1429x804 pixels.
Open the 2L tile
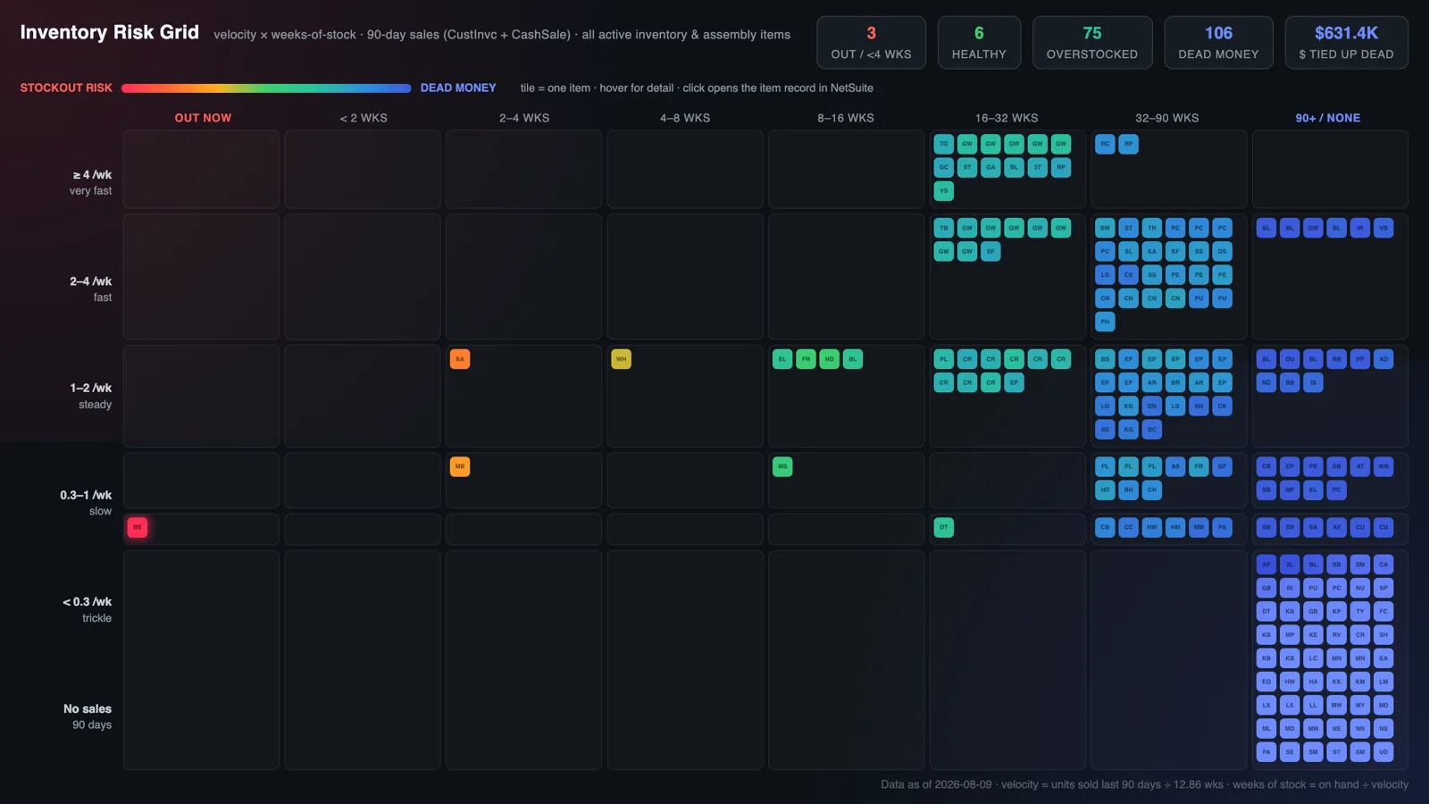click(1290, 565)
